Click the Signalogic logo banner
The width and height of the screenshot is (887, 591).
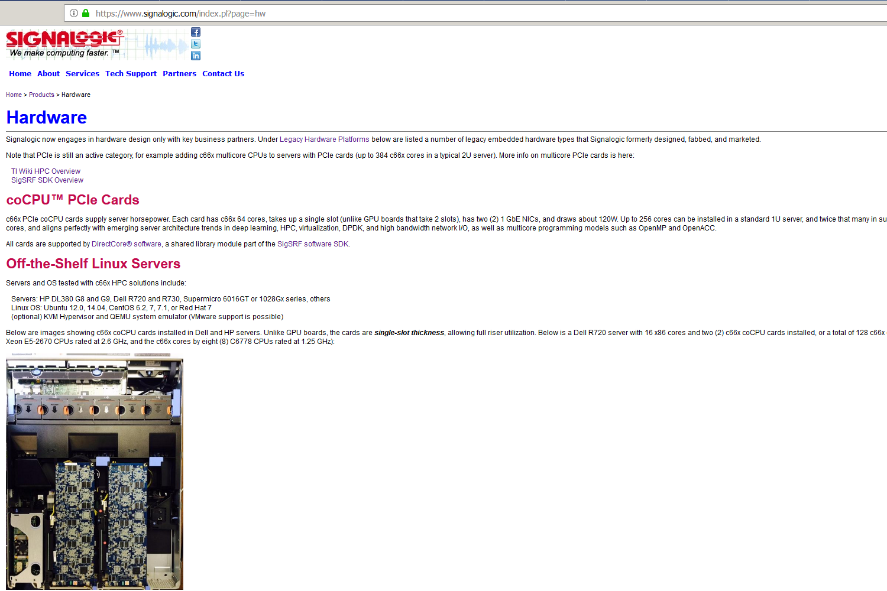click(x=98, y=44)
